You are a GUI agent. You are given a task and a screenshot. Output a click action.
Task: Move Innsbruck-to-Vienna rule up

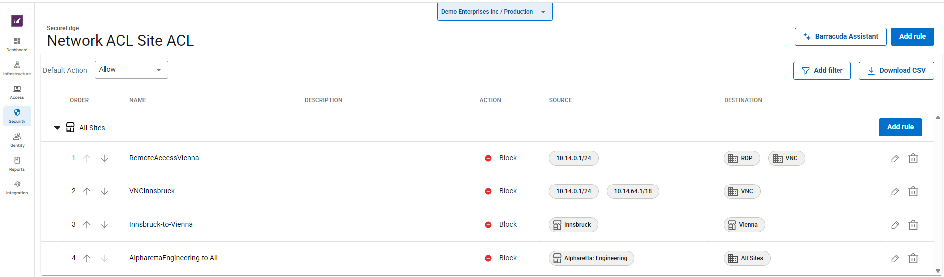point(87,225)
